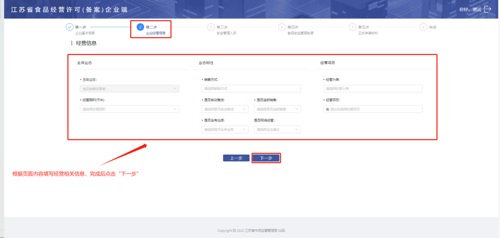Open the 是否自动售货 dropdown

(x=225, y=109)
